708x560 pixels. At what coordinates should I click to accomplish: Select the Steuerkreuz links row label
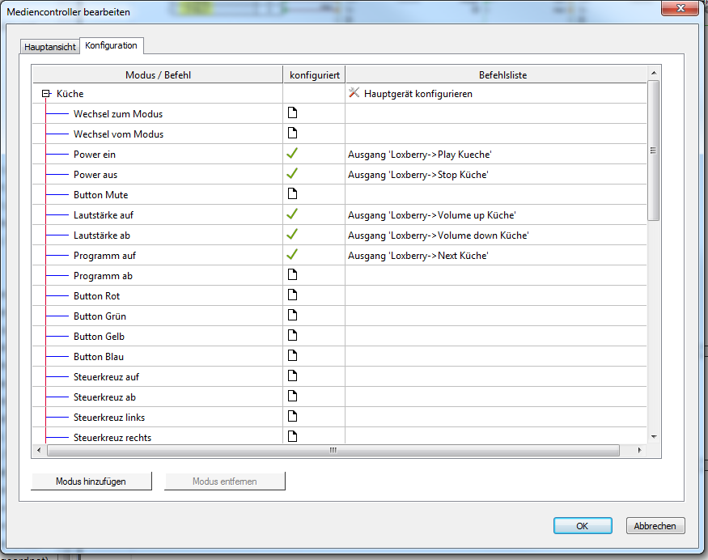(109, 418)
